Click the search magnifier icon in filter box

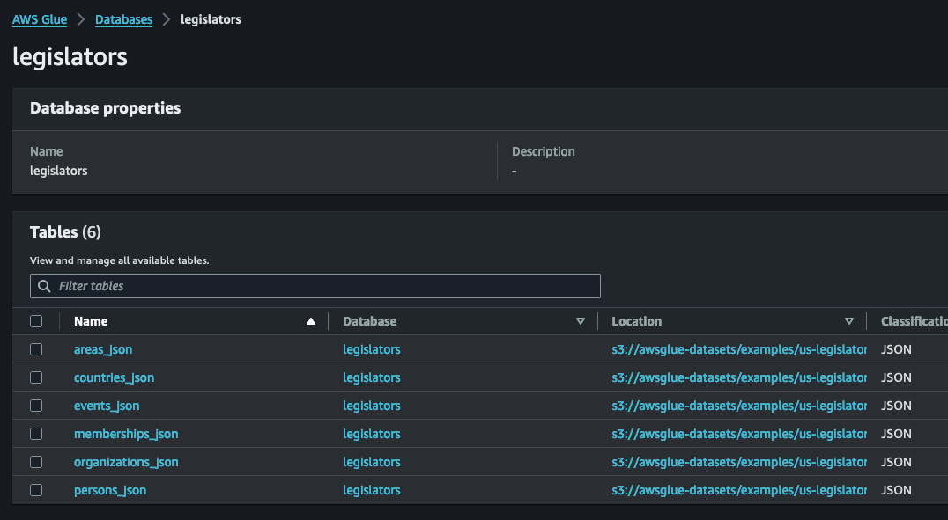(x=44, y=286)
